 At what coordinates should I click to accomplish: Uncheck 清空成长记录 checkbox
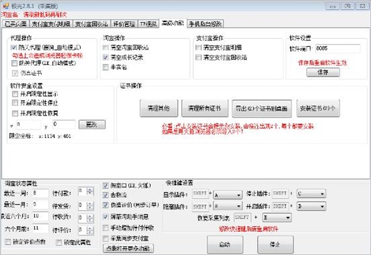coord(106,57)
